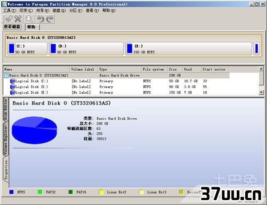Select the D: 90 GB partition block
This screenshot has width=267, height=205.
[x=86, y=48]
